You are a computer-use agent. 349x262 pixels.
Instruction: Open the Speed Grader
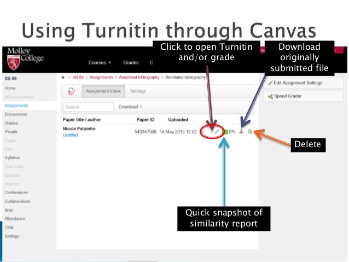(304, 96)
